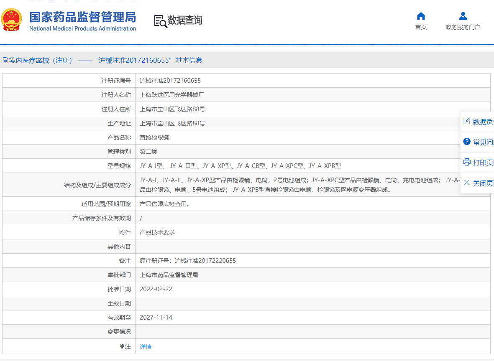Open 政务服务门户 label
Screen dimensions: 494x361
point(463,27)
